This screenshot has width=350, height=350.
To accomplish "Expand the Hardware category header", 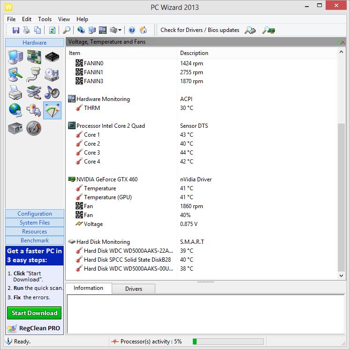I will [x=35, y=43].
